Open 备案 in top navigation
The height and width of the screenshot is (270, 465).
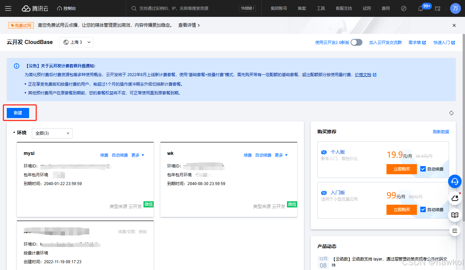(x=302, y=8)
